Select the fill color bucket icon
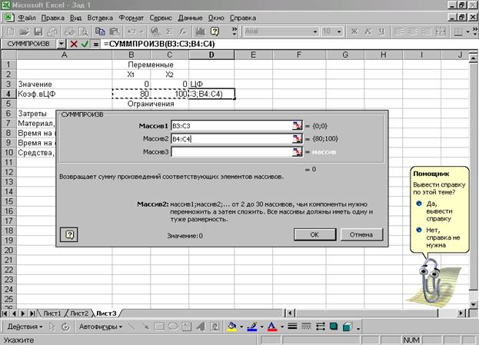 [232, 327]
